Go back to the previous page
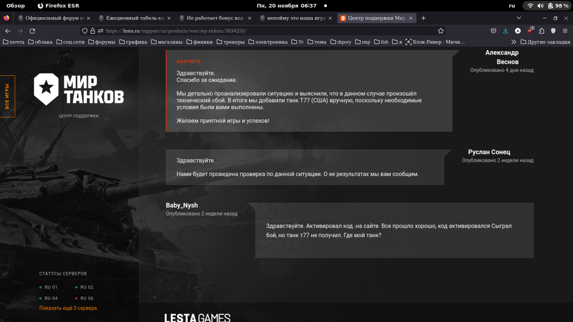Screen dimensions: 573x322 click(8, 31)
